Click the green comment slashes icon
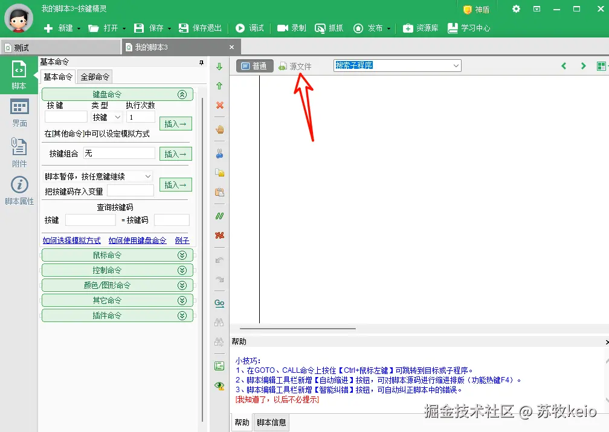Screen dimensions: 609x432 (219, 216)
